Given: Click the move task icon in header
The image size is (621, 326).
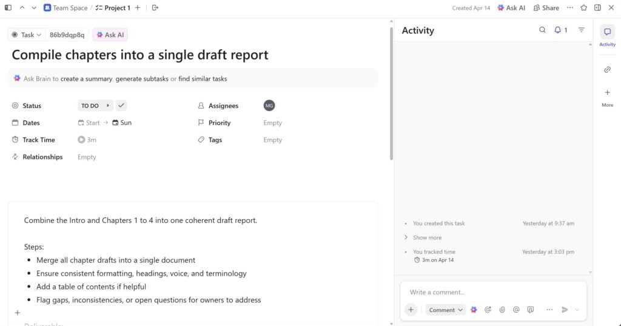Looking at the screenshot, I should (x=155, y=7).
